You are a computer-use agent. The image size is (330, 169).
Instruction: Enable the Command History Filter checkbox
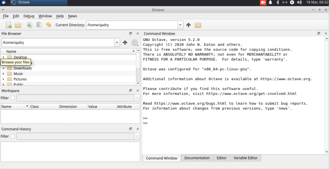pos(13,136)
